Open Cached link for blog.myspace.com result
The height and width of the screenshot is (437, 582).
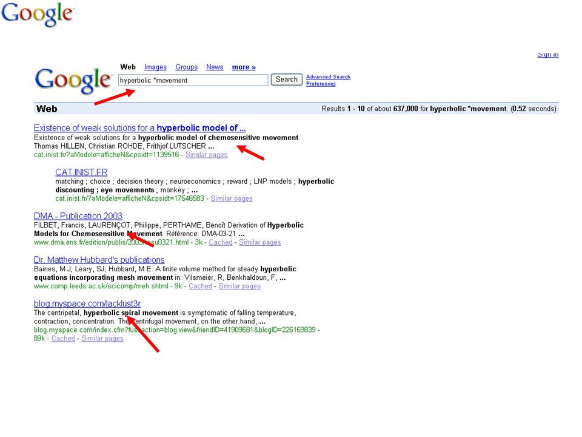(x=63, y=339)
